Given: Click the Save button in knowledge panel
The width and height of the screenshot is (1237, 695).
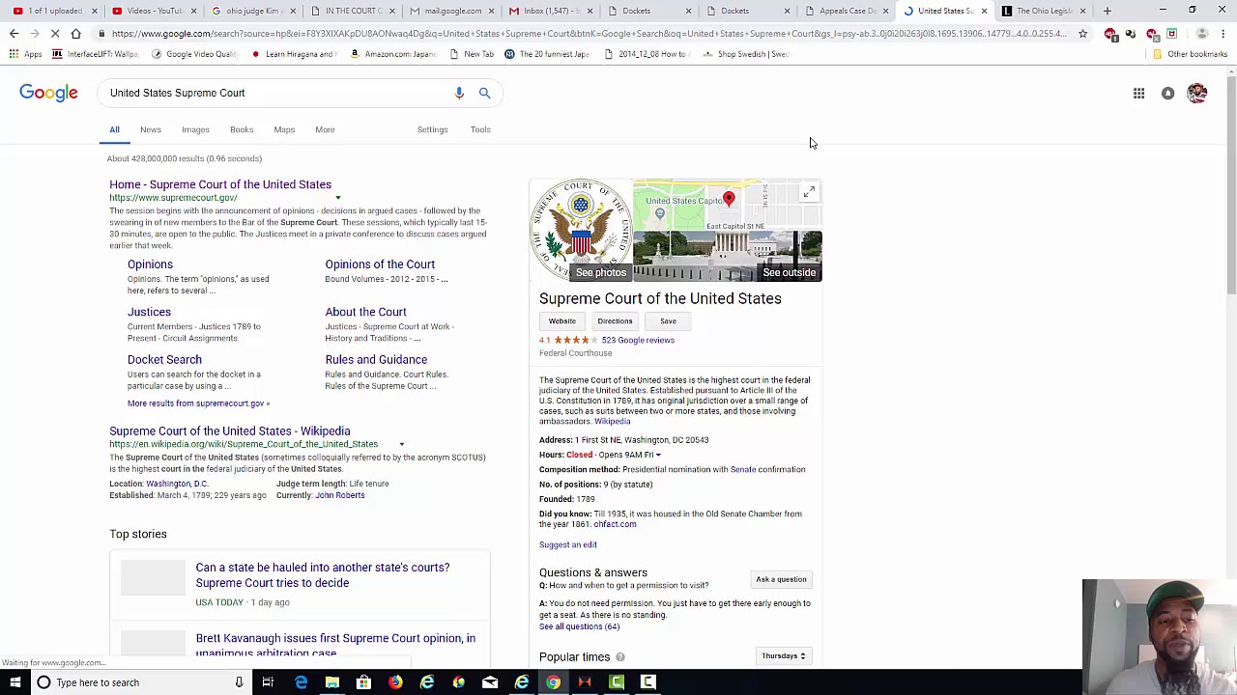Looking at the screenshot, I should pos(668,321).
